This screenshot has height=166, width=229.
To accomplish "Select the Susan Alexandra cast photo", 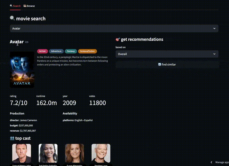I will pos(74,153).
